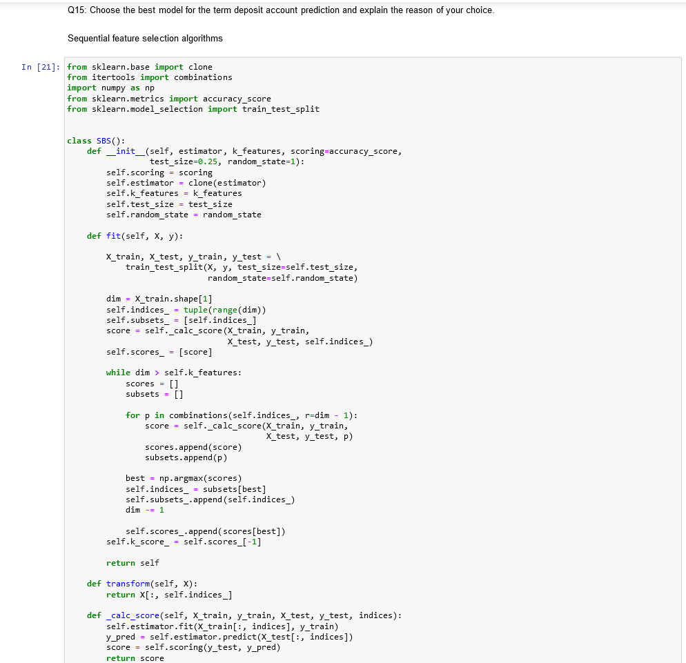The width and height of the screenshot is (686, 663).
Task: Click 'return X[:, self.indices_]' line
Action: point(169,595)
